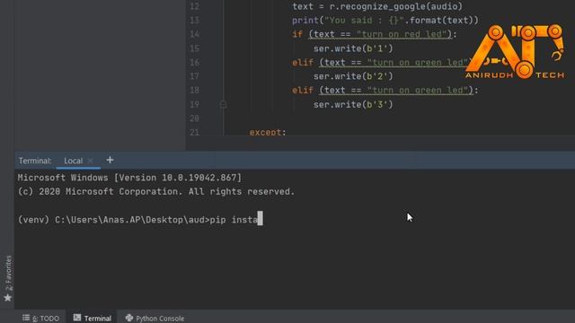Click the Microsoft Windows version text
This screenshot has height=323, width=575.
point(129,178)
